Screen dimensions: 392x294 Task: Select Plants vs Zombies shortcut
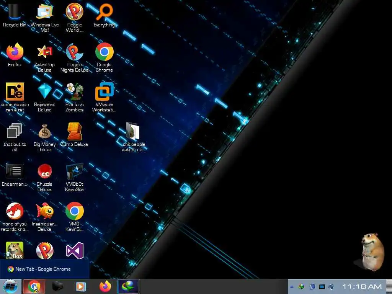[74, 97]
